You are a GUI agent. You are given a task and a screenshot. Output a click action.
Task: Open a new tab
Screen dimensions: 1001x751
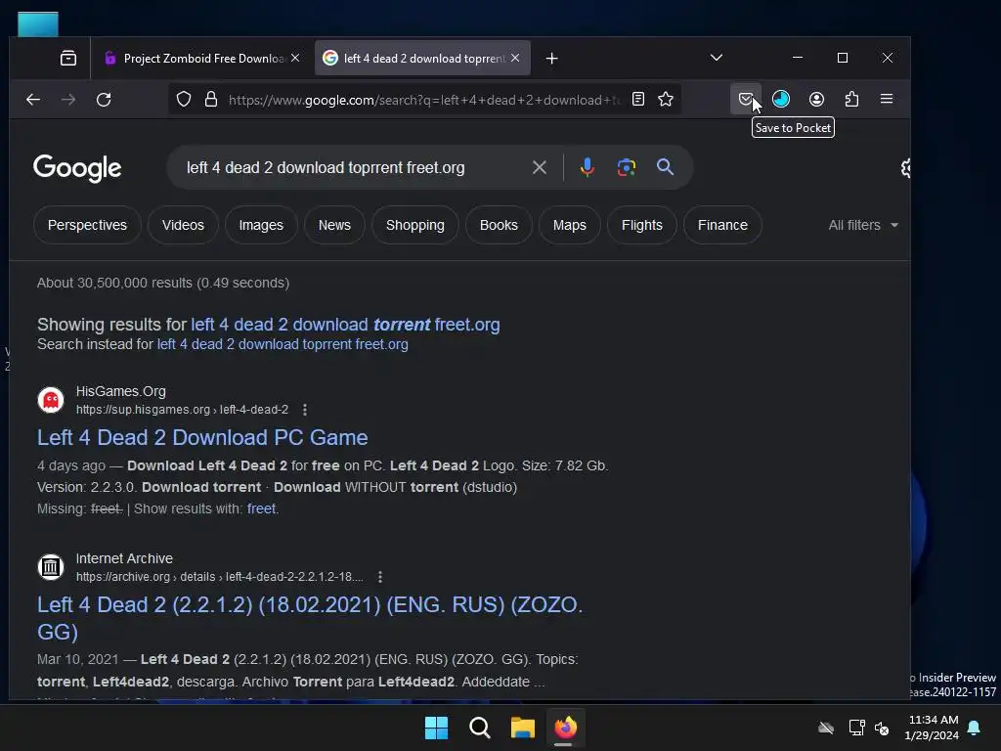pyautogui.click(x=552, y=59)
